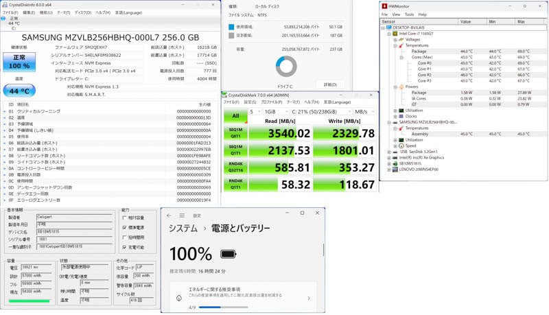Screen dimensions: 549x315
Task: Run the SEQ1M Q1T1 benchmark
Action: 235,150
